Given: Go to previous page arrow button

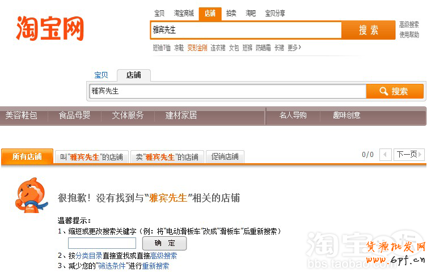Looking at the screenshot, I should coord(386,155).
